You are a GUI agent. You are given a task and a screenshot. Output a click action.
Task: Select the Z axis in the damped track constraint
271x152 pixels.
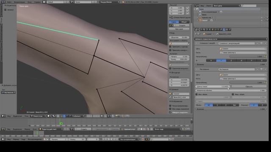click(x=231, y=60)
